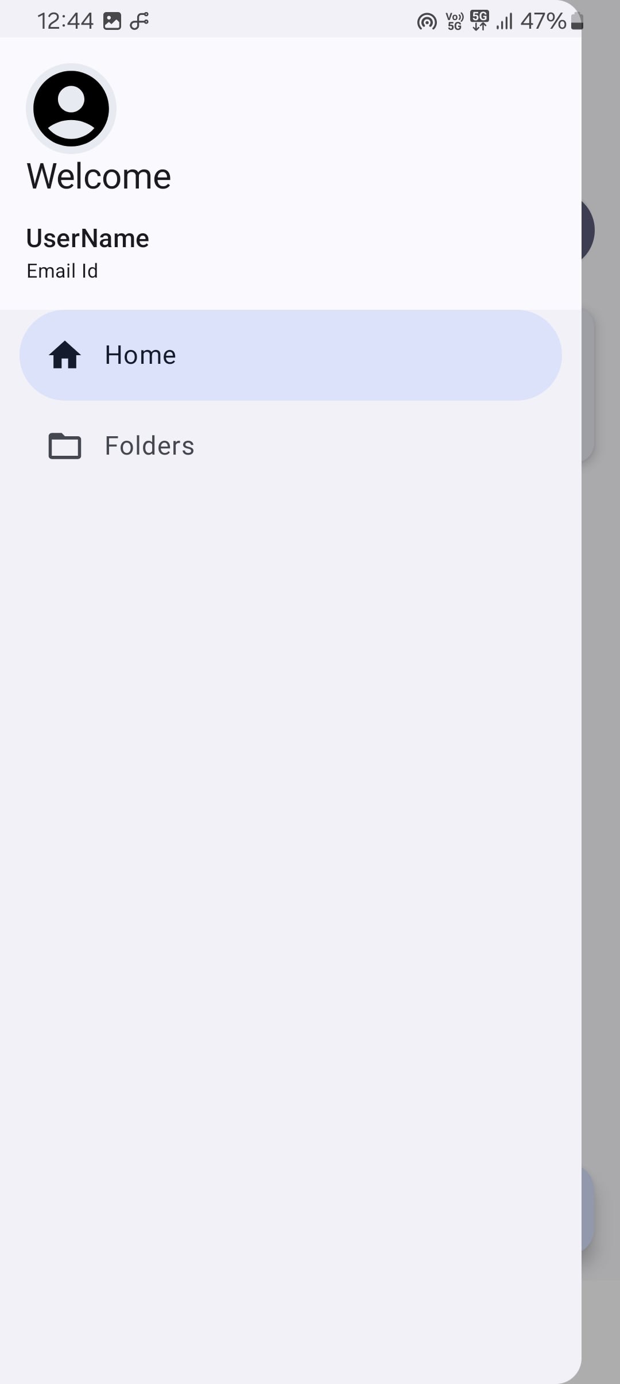The width and height of the screenshot is (620, 1384).
Task: Tap the hotspot status icon
Action: click(x=427, y=22)
